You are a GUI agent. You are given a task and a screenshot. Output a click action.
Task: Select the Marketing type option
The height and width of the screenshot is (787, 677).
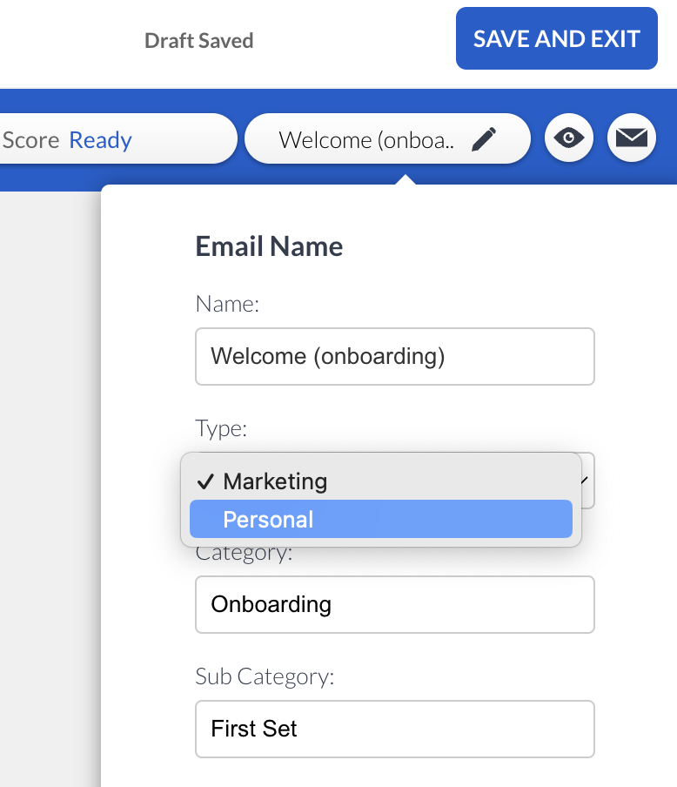click(275, 481)
